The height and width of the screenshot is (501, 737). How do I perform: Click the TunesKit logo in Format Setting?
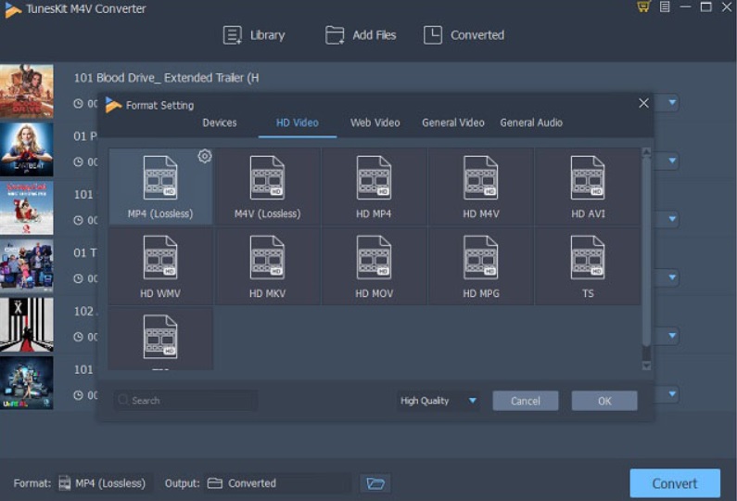click(113, 105)
